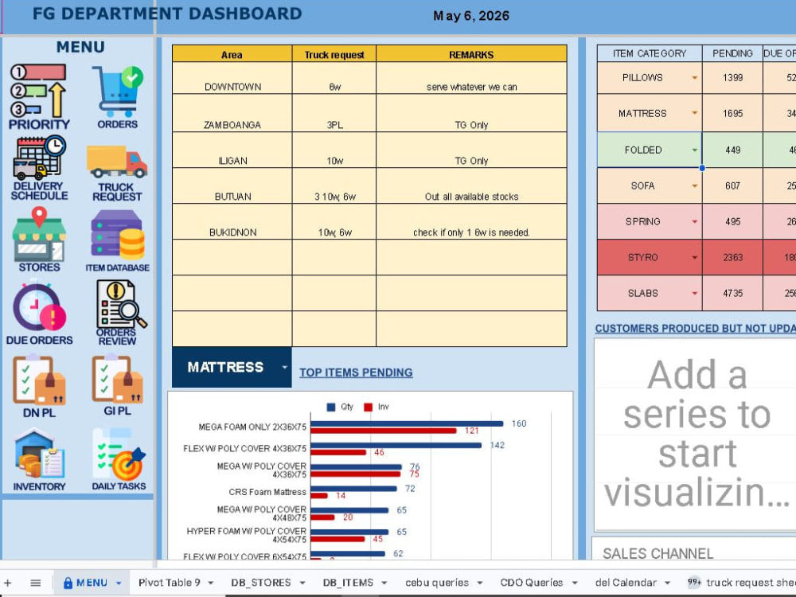Open the SPRING category dropdown arrow

point(694,222)
